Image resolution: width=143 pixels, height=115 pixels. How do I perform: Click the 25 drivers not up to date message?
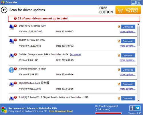tap(43, 18)
